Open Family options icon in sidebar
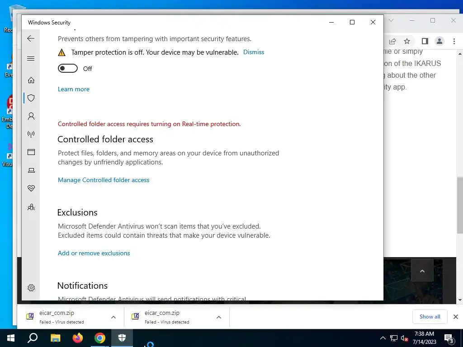 pos(31,207)
